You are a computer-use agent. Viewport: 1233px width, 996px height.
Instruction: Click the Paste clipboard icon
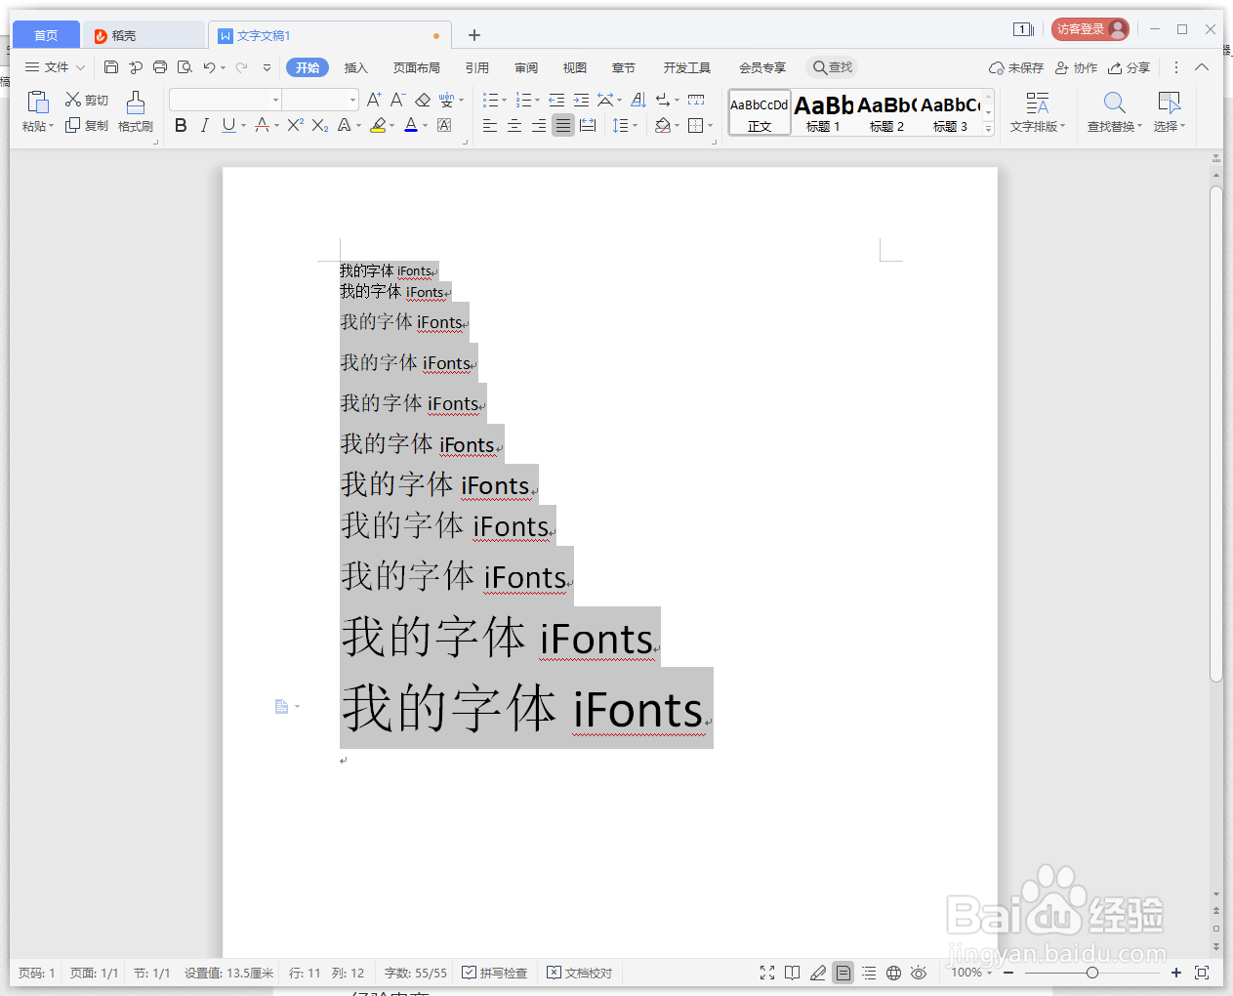[37, 103]
